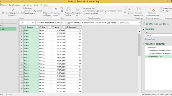Viewport: 172px width, 96px height.
Task: Click Recent Sources (Последние источники) icon
Action: 161,11
